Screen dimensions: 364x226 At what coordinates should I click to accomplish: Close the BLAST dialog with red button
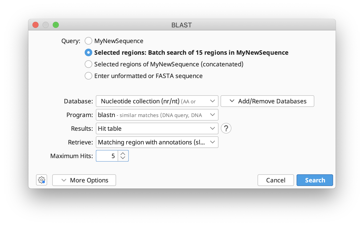coord(35,25)
